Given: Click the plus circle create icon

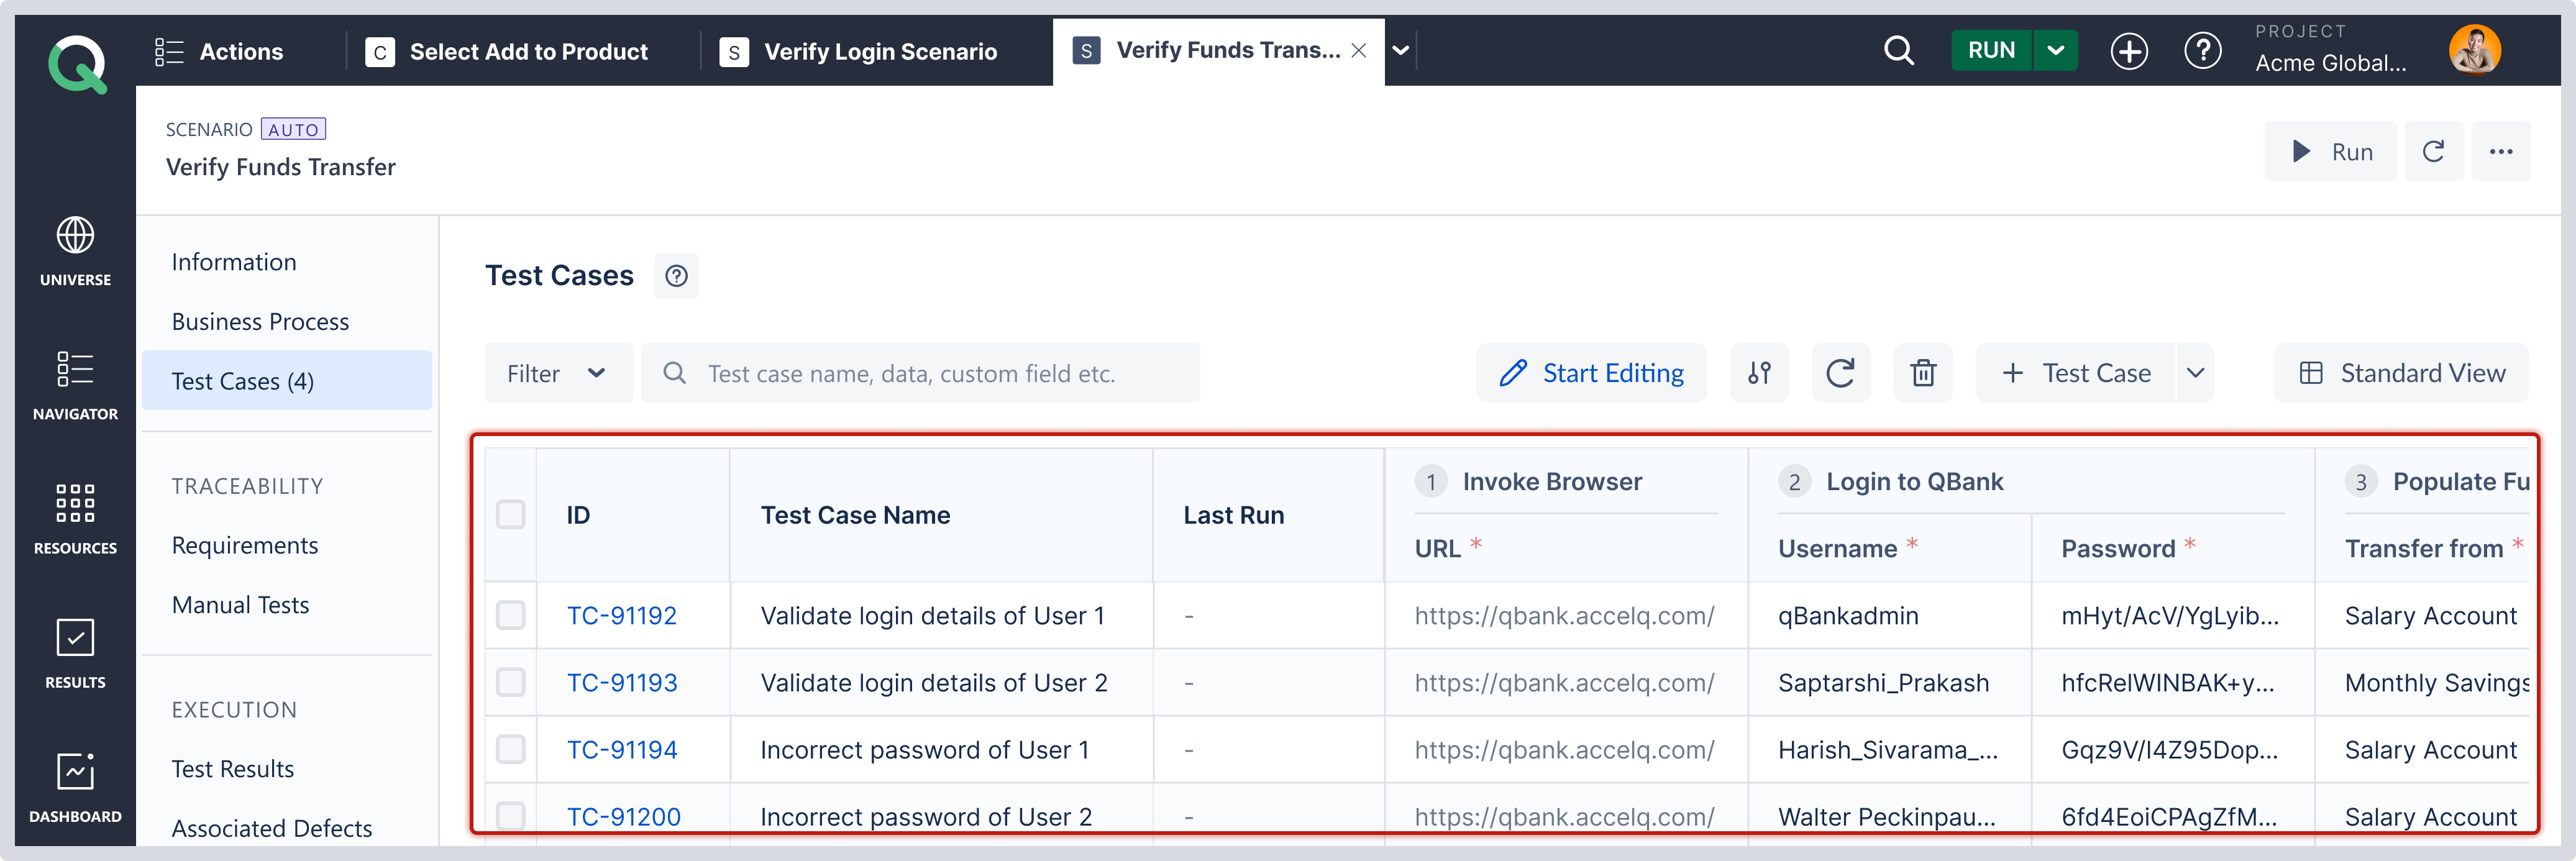Looking at the screenshot, I should click(2129, 50).
